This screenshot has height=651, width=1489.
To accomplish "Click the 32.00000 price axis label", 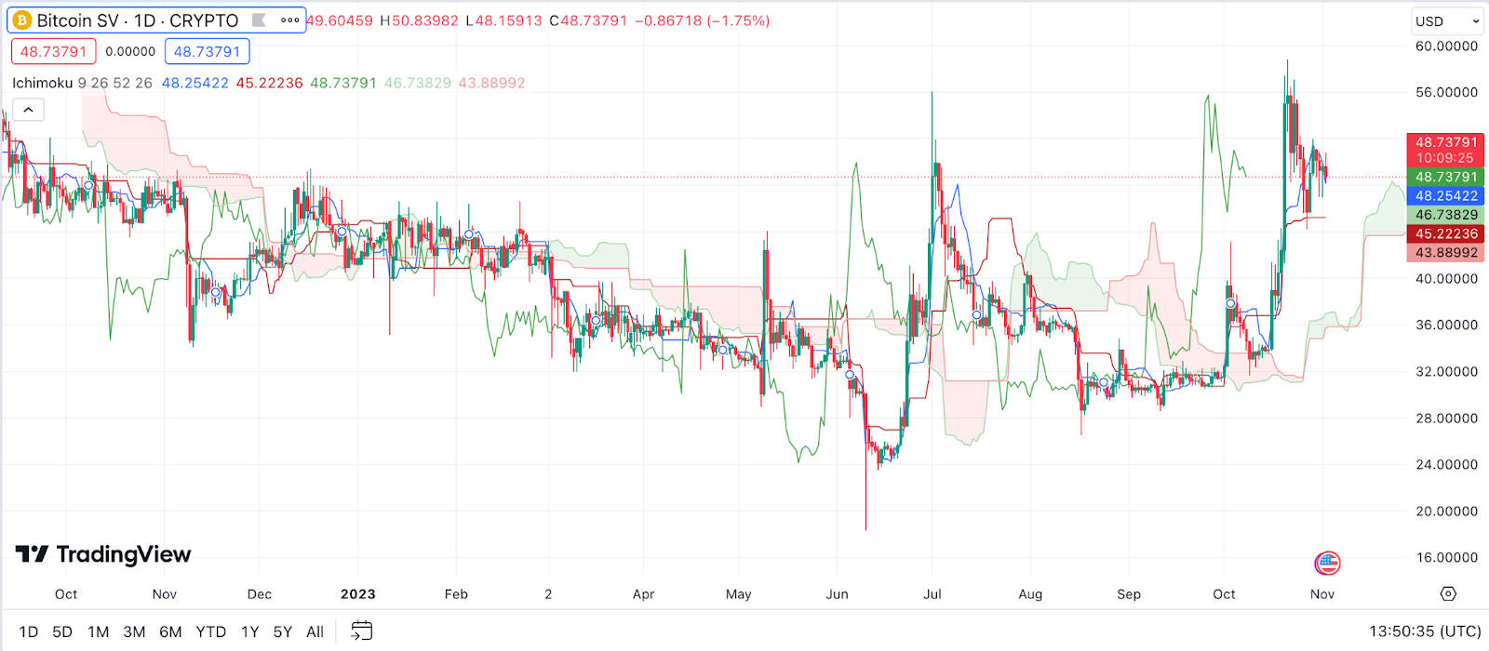I will coord(1446,371).
